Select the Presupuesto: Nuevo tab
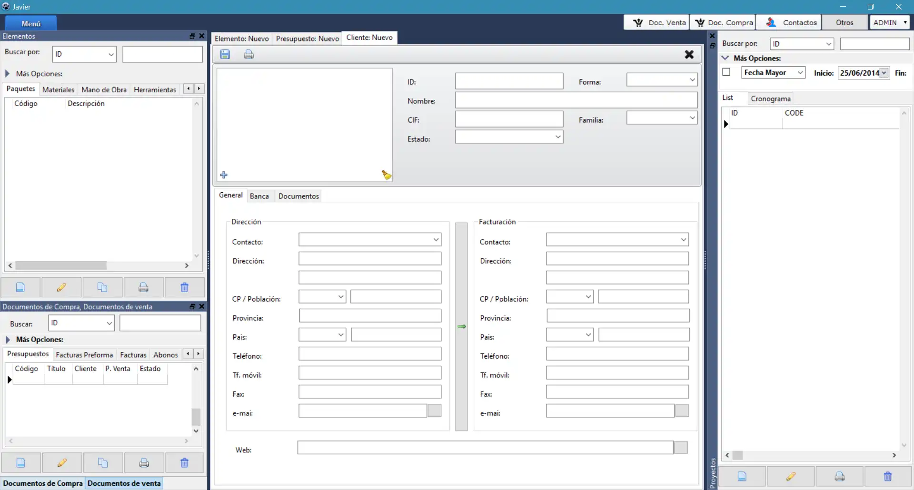 click(x=308, y=39)
